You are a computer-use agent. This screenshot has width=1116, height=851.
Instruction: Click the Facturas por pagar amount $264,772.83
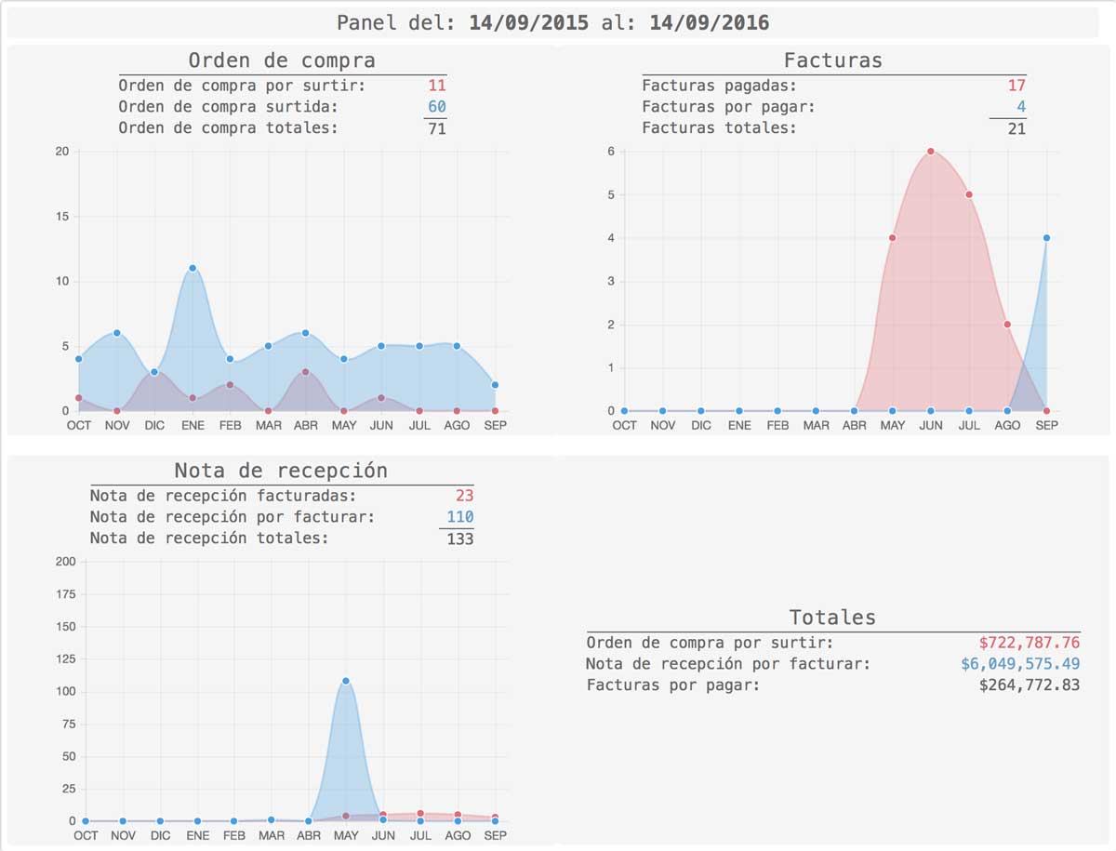click(x=1029, y=685)
